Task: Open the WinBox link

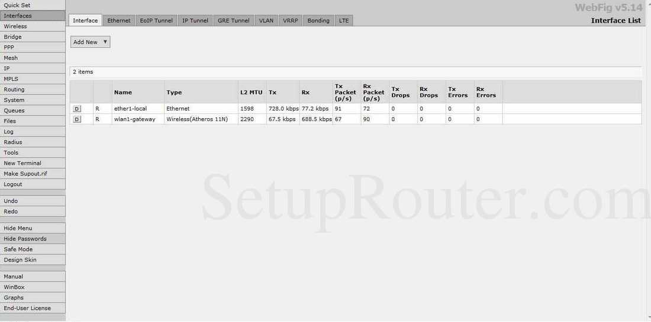Action: point(33,287)
